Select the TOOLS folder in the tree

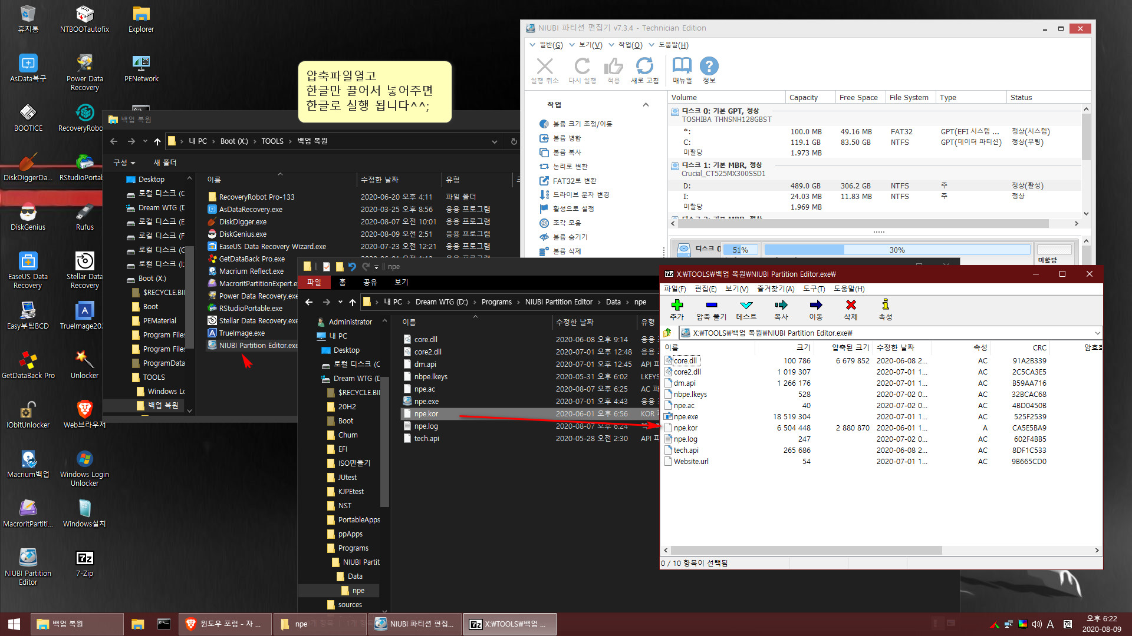[x=154, y=377]
